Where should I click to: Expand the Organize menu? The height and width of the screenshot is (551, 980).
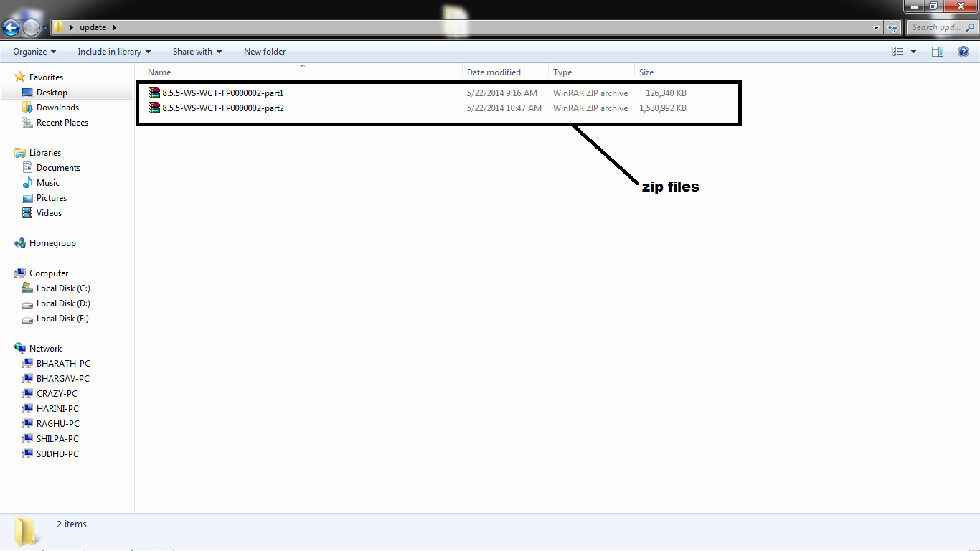33,51
